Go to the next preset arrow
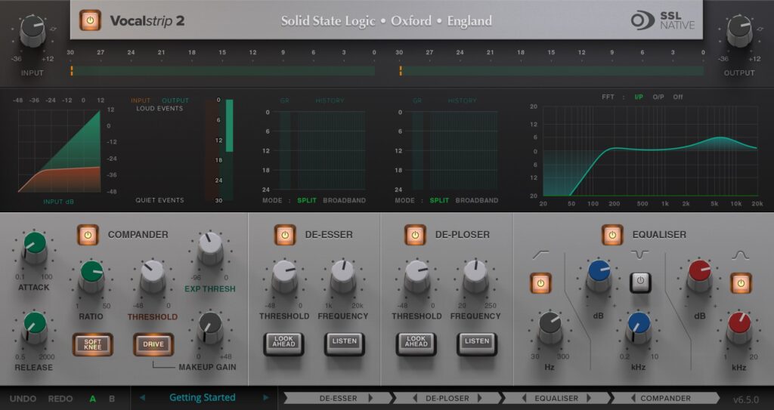 pos(265,398)
